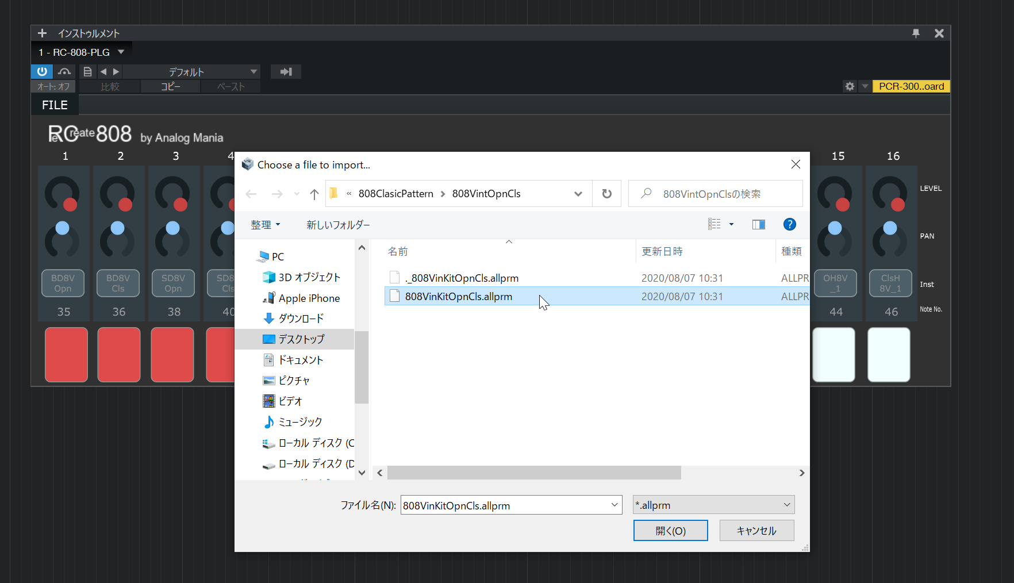Open the blue help icon

pos(790,224)
